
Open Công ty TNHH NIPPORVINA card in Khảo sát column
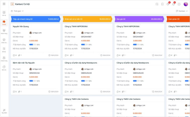[76, 26]
